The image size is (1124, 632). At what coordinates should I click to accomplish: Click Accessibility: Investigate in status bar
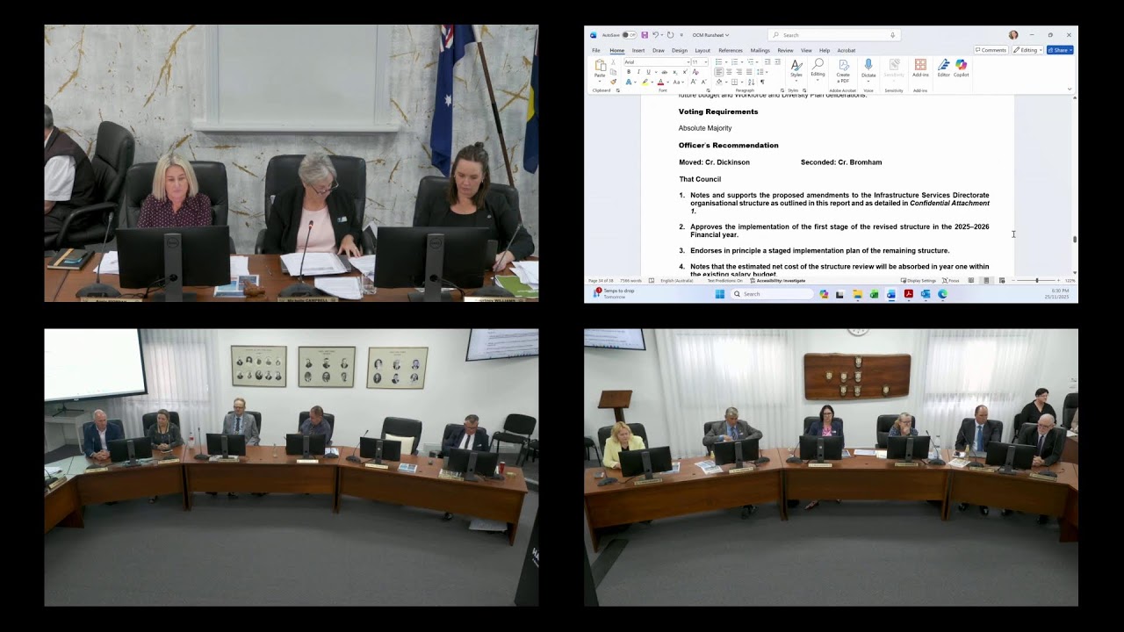click(777, 281)
